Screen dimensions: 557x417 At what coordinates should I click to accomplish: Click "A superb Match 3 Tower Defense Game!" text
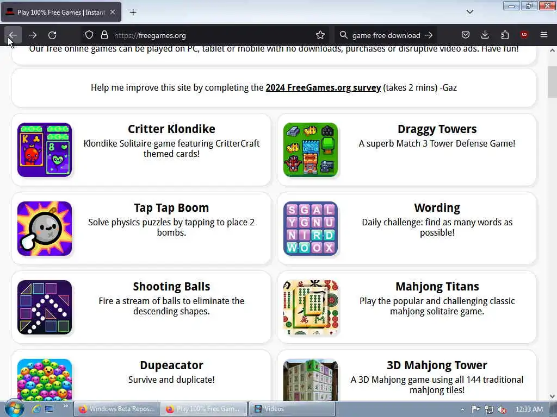coord(437,143)
